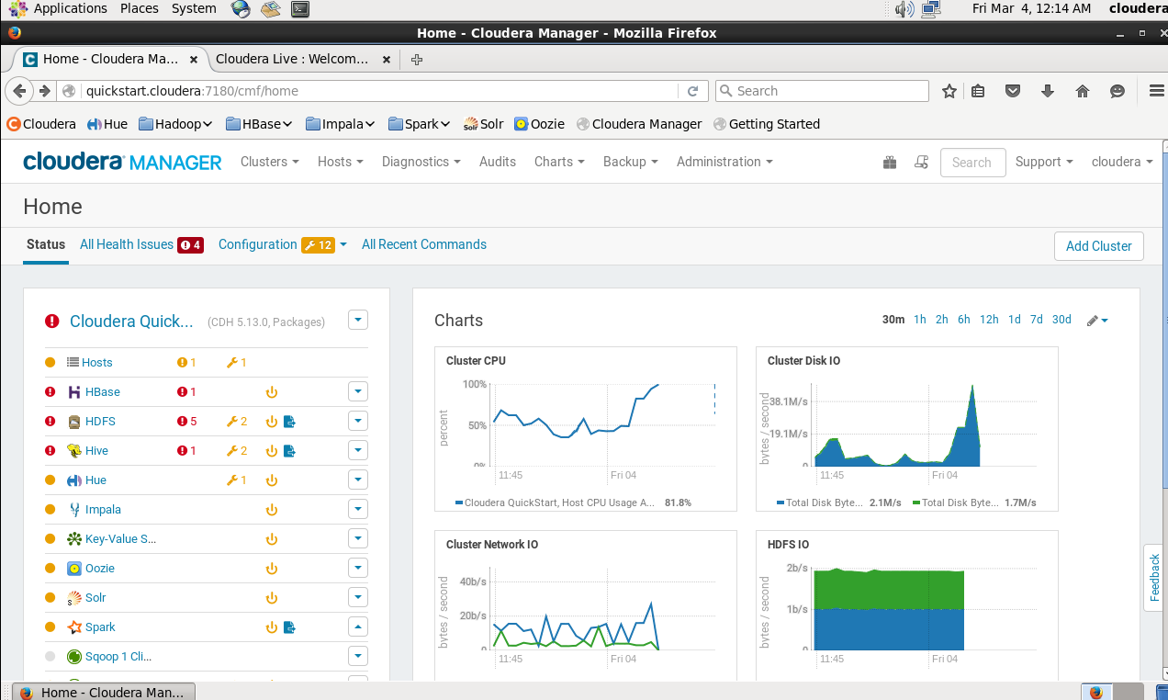Open the Applications system menu
This screenshot has height=700, width=1168.
(x=60, y=8)
